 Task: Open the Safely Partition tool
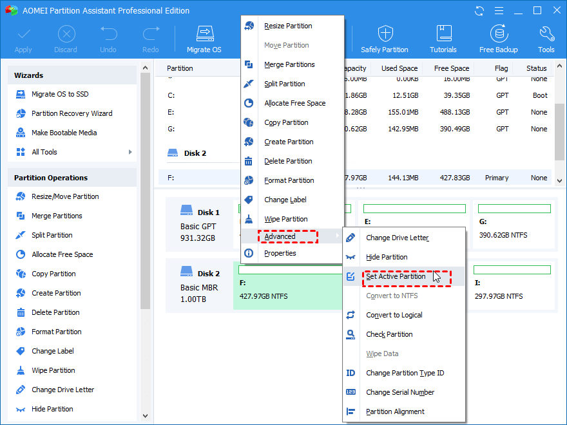[x=384, y=39]
